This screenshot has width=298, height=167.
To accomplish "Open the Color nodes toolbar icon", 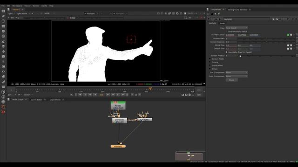I will (x=3, y=31).
